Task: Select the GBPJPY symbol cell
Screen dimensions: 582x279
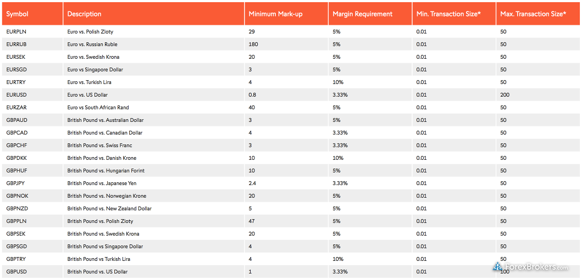Action: pos(16,183)
